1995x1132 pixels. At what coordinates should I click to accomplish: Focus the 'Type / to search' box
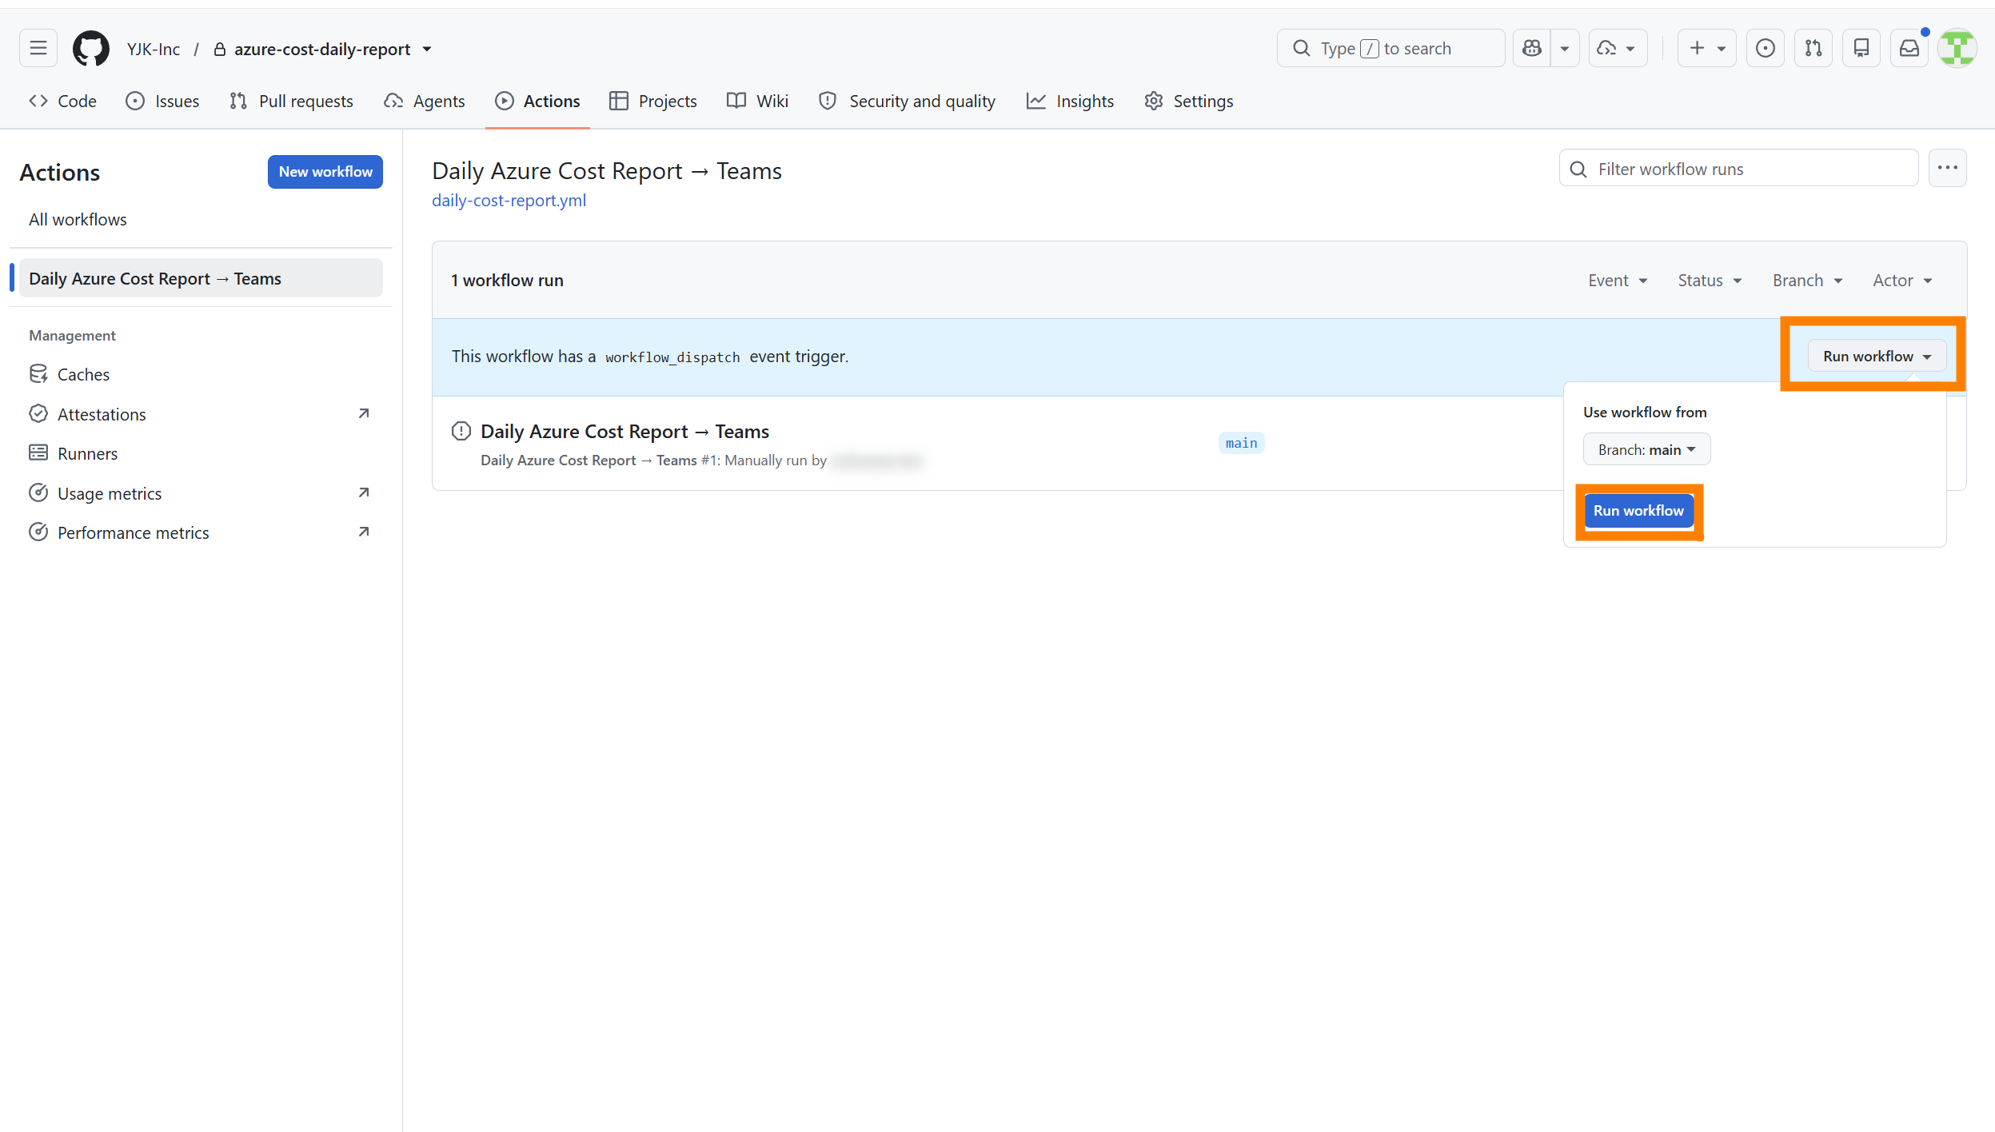(x=1391, y=49)
